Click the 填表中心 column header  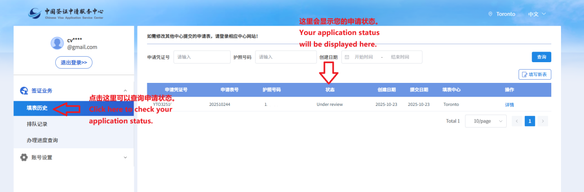pos(451,90)
